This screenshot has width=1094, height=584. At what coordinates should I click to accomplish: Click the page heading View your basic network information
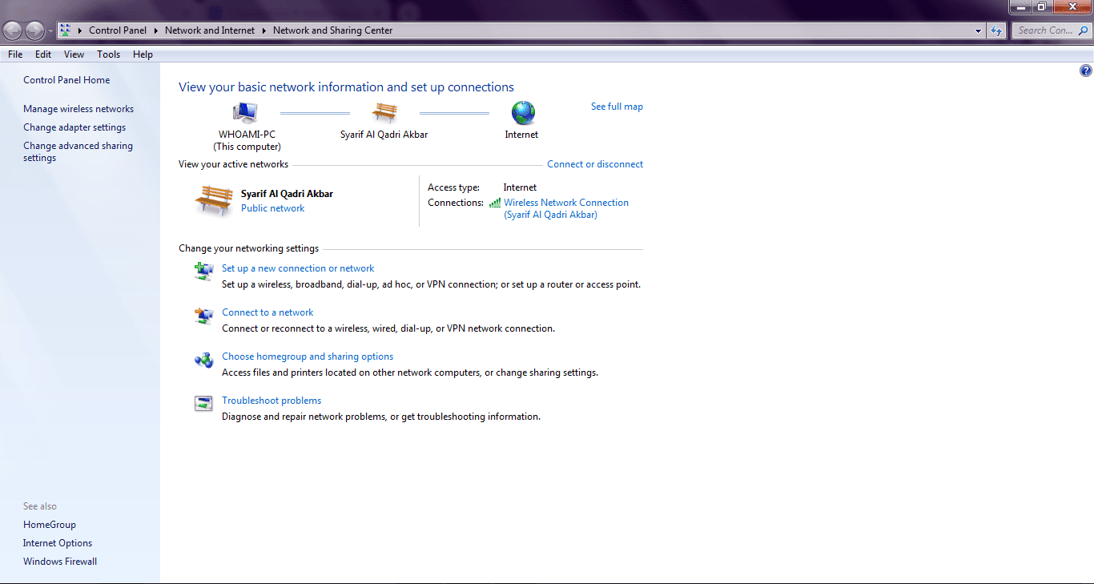tap(346, 87)
